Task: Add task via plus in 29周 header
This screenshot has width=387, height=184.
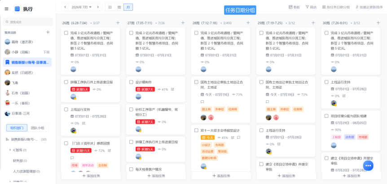Action: (x=313, y=23)
